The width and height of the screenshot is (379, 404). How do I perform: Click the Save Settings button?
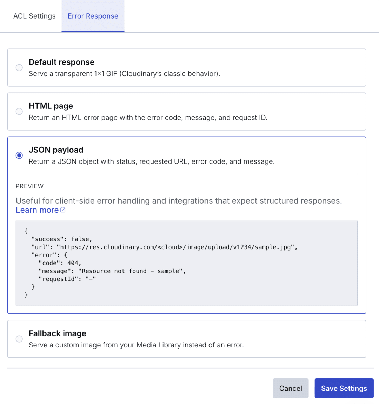point(344,388)
